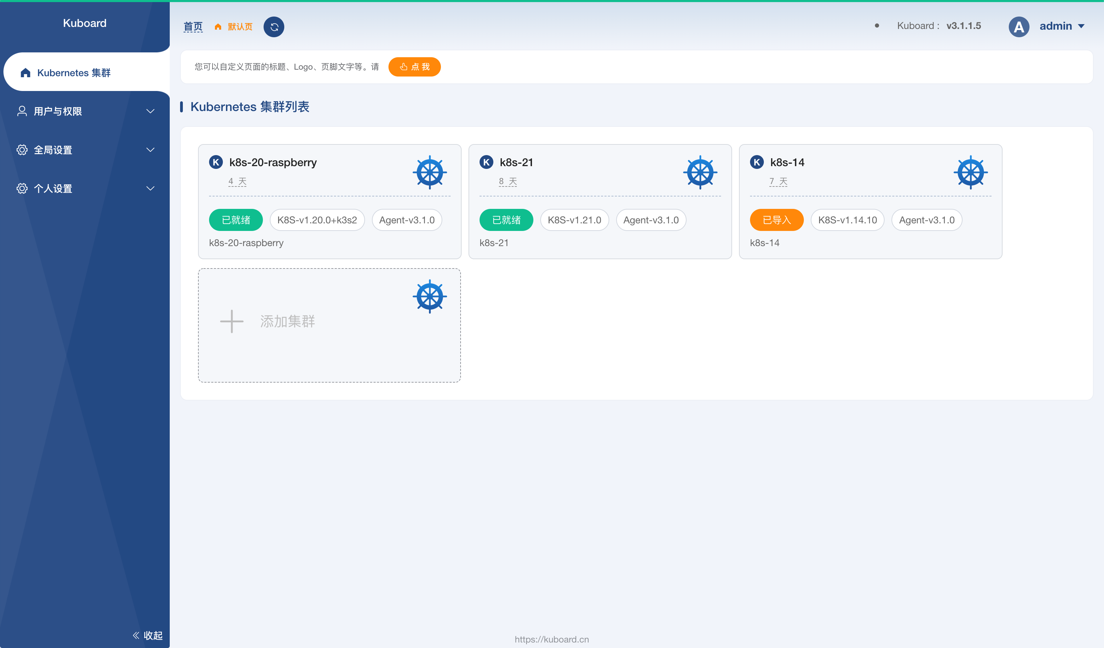Image resolution: width=1104 pixels, height=648 pixels.
Task: Click Agent-v3.1.0 tag on k8s-20-raspberry card
Action: (x=407, y=220)
